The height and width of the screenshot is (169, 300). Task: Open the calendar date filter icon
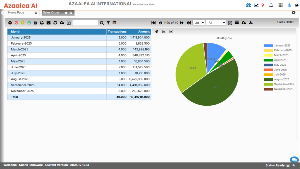(x=114, y=23)
